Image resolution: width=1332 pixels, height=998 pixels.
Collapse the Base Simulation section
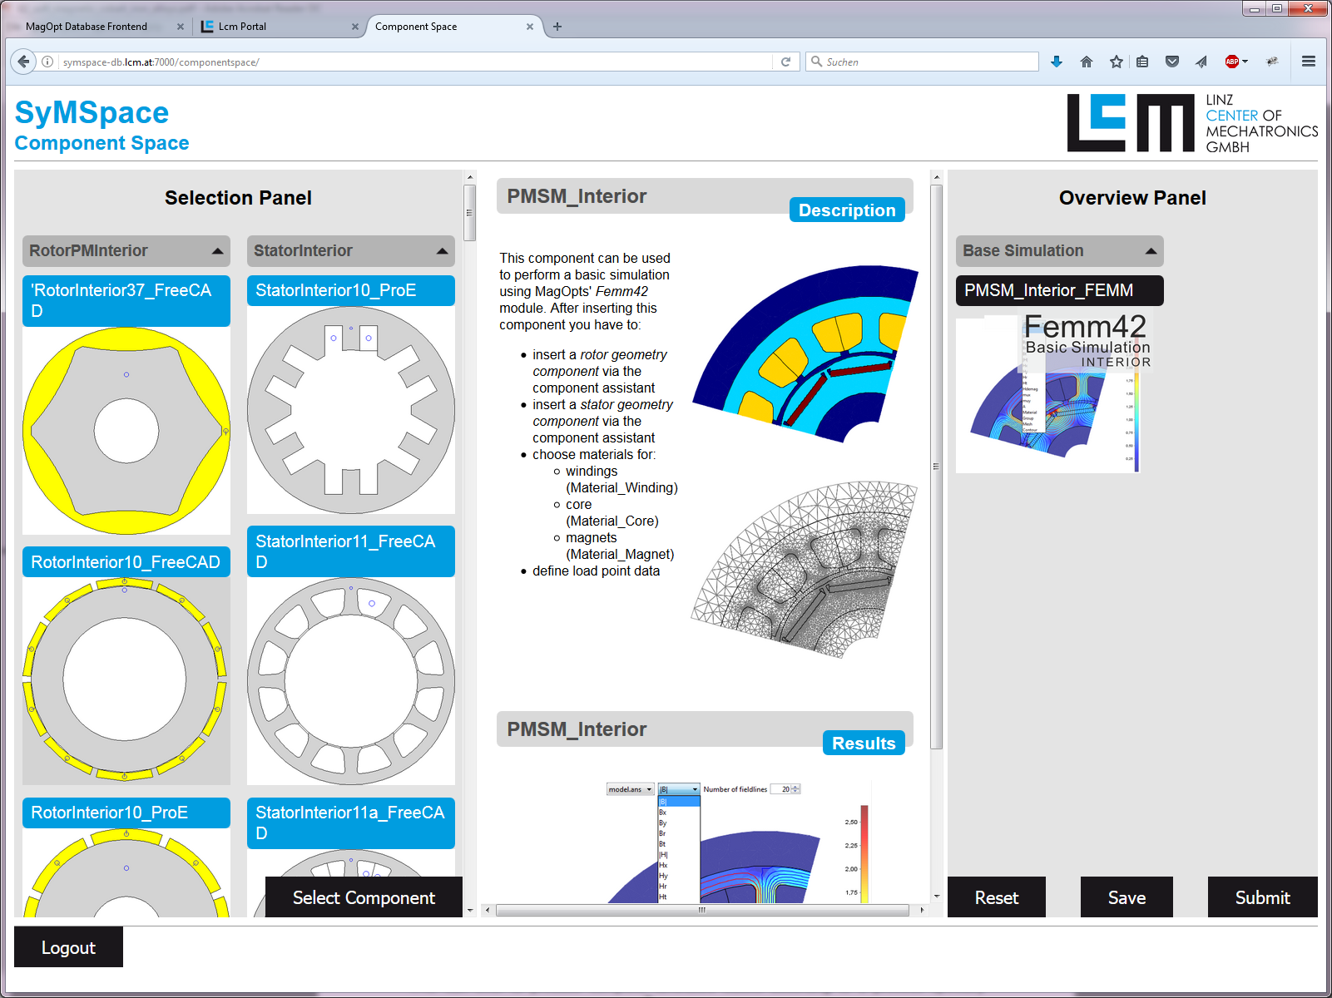point(1151,251)
